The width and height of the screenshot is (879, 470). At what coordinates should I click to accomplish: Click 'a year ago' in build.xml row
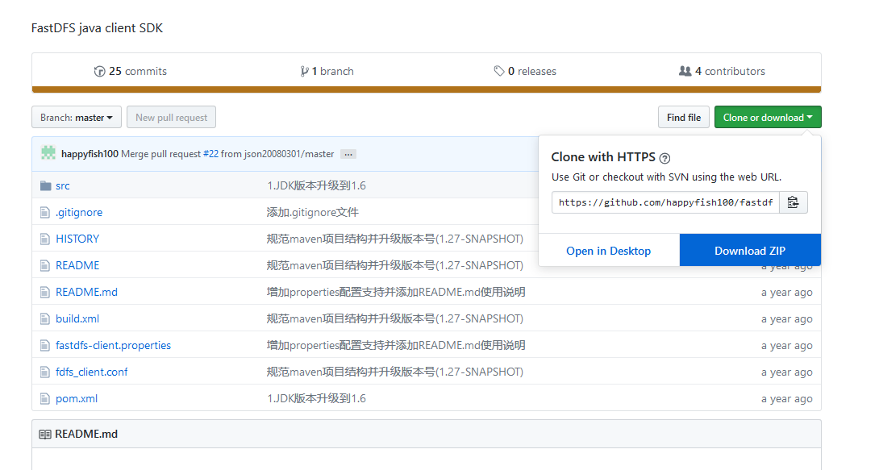(786, 318)
